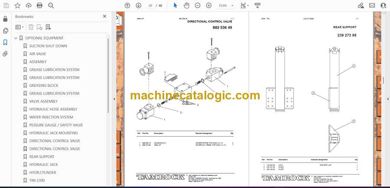Select the HYDRAULIC JACK bookmark

pos(43,165)
